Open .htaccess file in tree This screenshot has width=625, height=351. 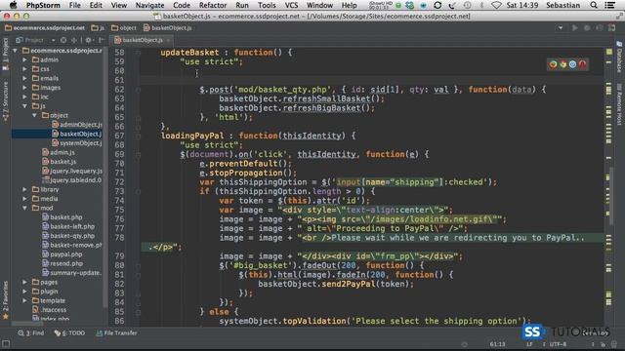click(50, 310)
